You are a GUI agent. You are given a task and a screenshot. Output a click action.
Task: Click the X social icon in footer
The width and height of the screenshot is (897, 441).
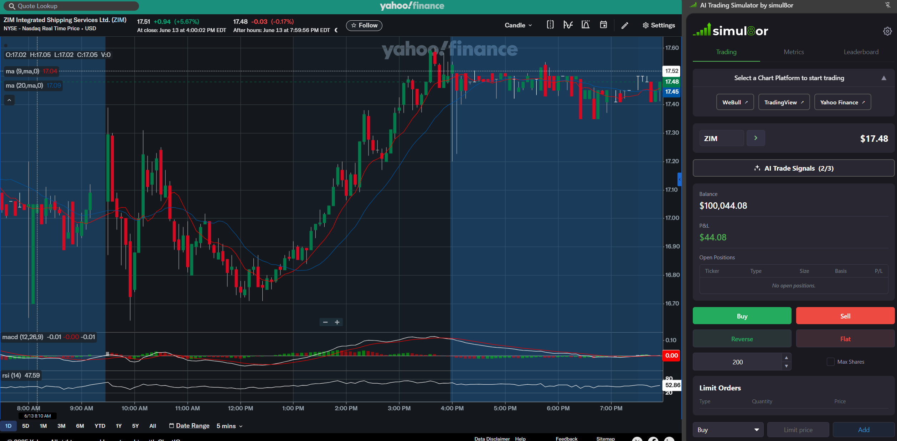(x=637, y=439)
